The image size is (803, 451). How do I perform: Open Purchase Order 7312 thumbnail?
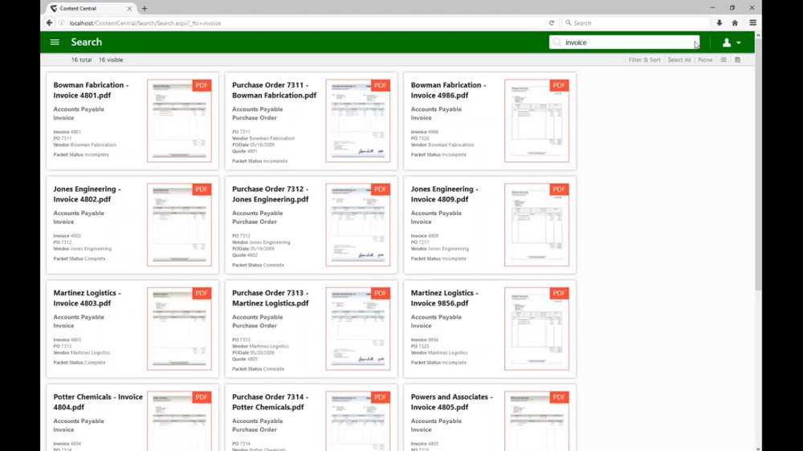[x=358, y=225]
